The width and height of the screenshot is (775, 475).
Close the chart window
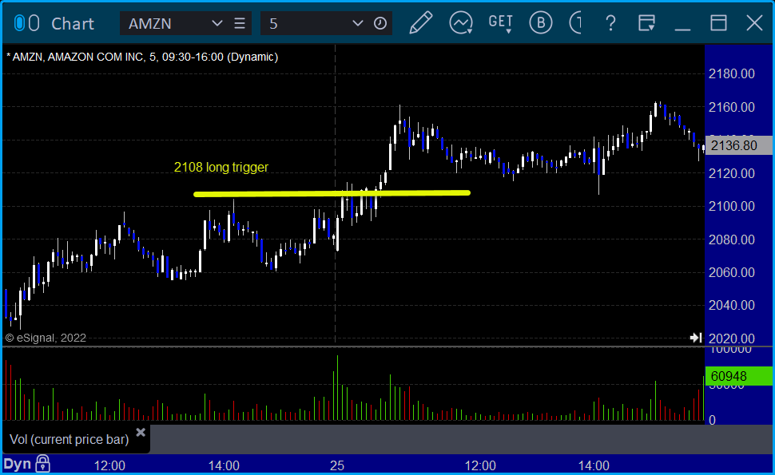click(x=755, y=22)
